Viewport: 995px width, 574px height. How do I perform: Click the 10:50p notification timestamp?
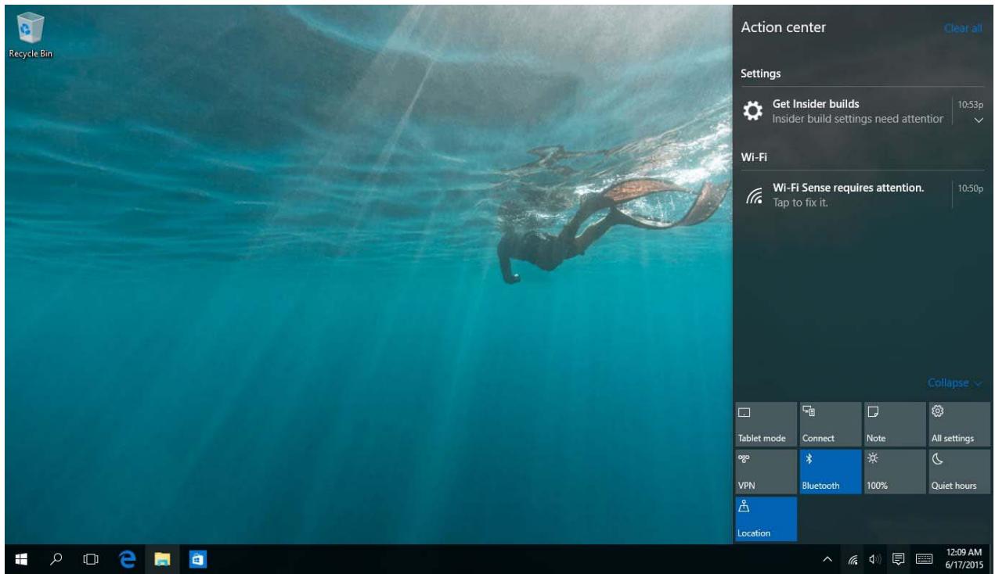pyautogui.click(x=971, y=188)
